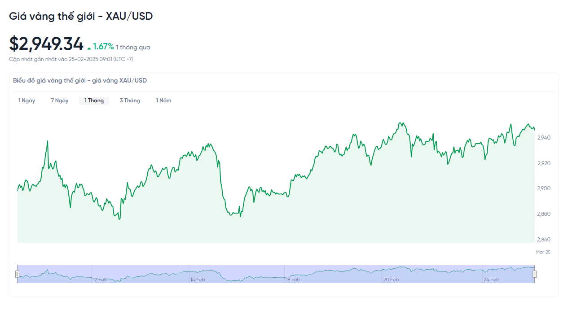Viewport: 568px width, 315px height.
Task: Click the $2,949.34 current price value
Action: point(46,44)
